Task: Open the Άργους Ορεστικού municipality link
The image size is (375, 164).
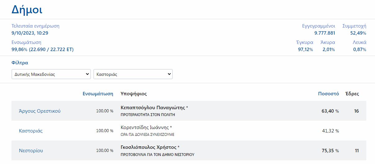Action: click(x=40, y=111)
